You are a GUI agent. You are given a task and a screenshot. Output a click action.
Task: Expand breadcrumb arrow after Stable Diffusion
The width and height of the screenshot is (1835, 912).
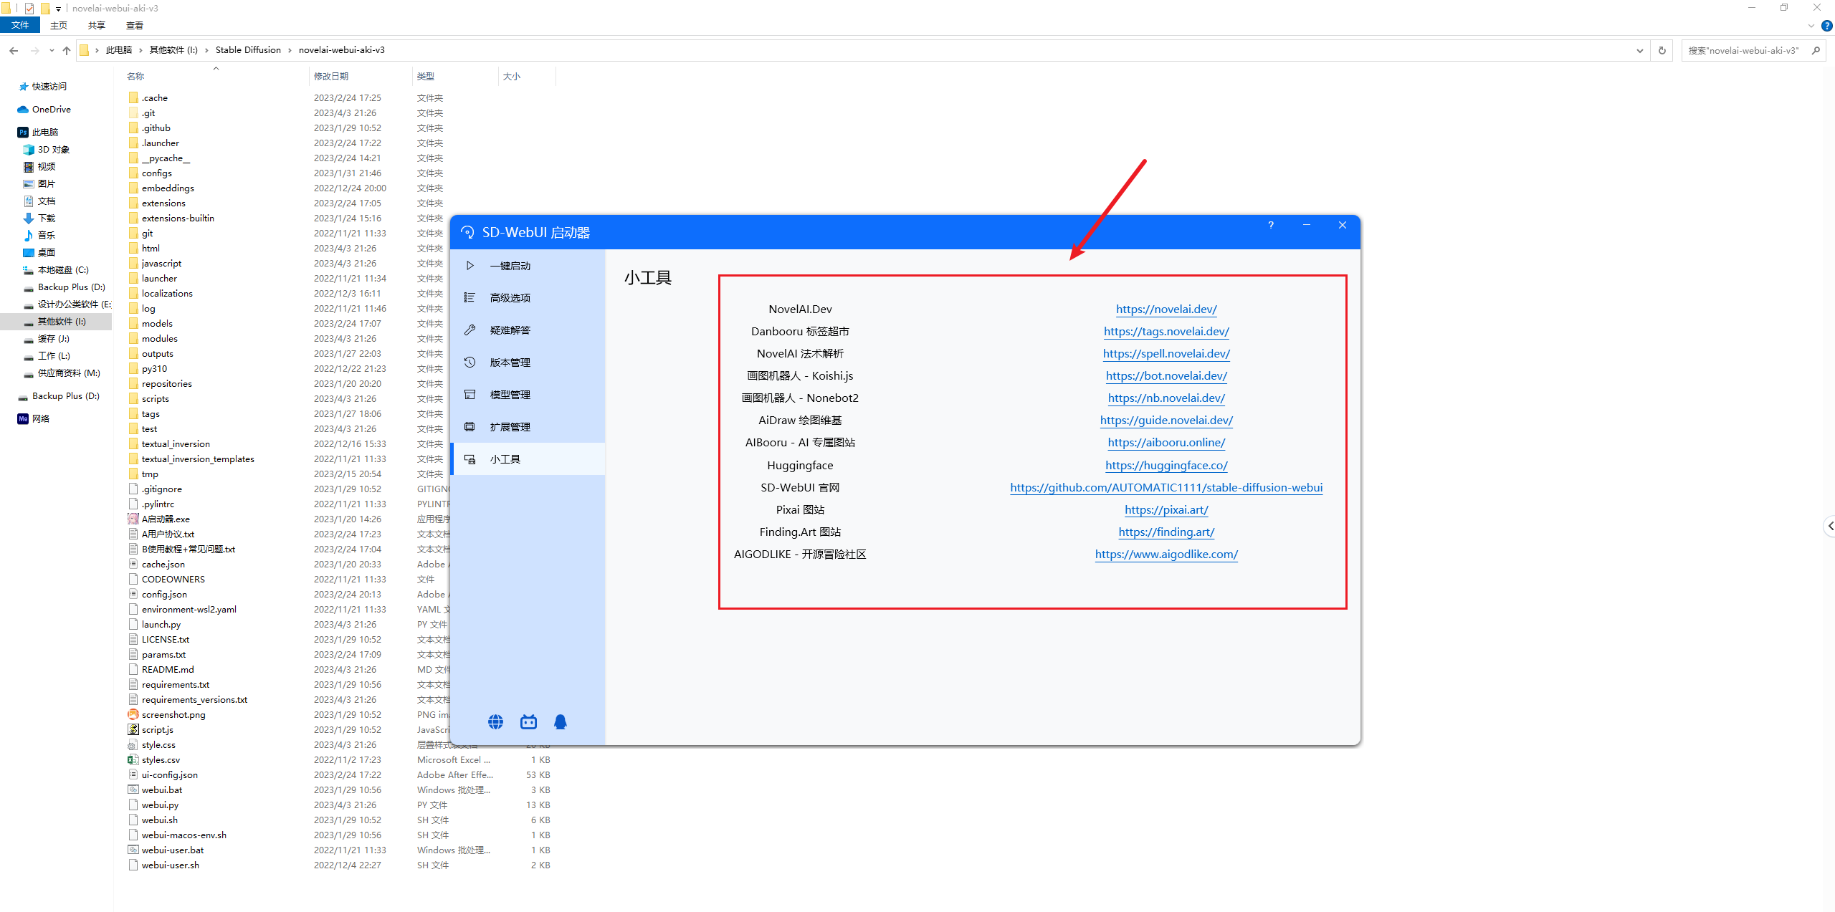pos(290,50)
